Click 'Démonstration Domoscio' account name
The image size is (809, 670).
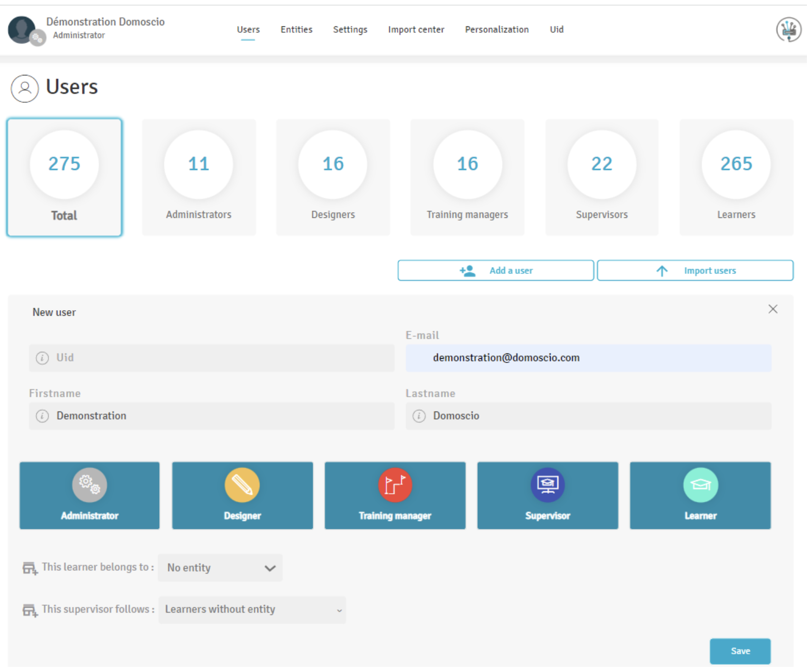(x=105, y=22)
